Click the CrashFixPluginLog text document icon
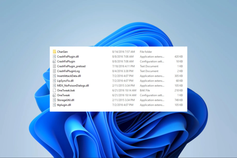Viewport: 237px width, 158px height. [54, 71]
